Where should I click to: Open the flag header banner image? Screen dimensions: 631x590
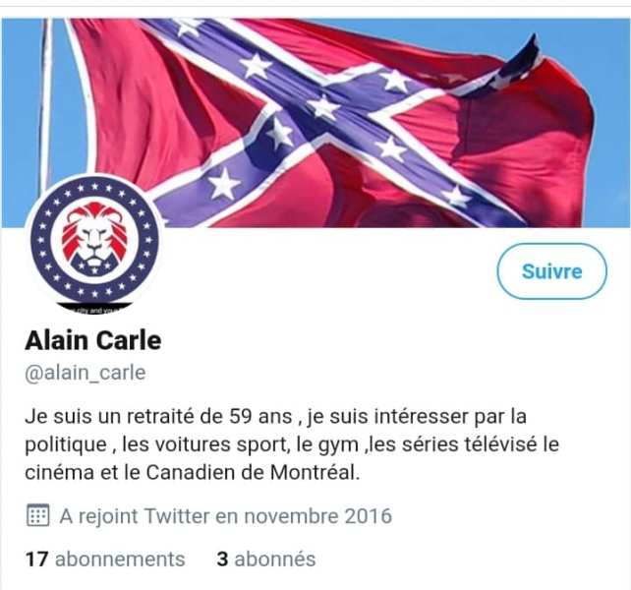coord(315,123)
